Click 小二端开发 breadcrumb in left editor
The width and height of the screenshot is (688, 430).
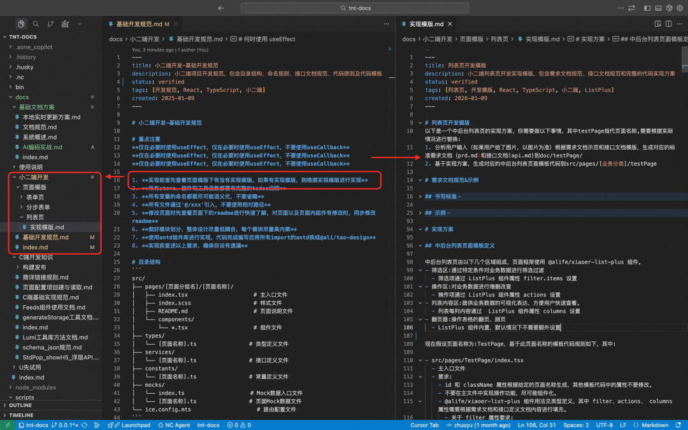click(145, 39)
